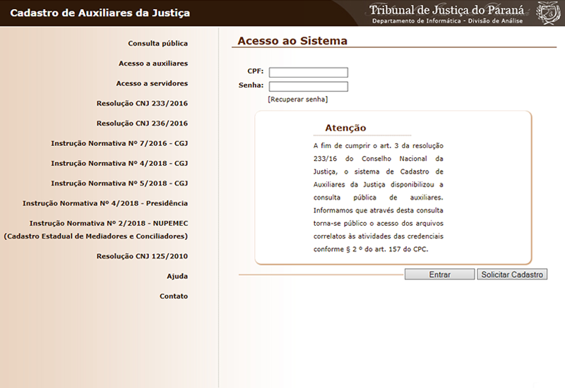Open Instrução Normativa Nº 4/2018 - Presidência
The width and height of the screenshot is (565, 388).
click(105, 203)
